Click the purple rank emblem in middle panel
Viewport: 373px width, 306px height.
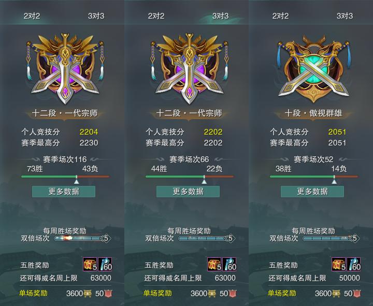point(190,68)
